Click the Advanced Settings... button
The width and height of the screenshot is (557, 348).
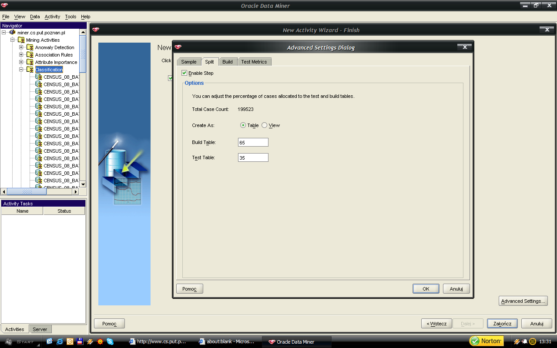[x=523, y=301]
